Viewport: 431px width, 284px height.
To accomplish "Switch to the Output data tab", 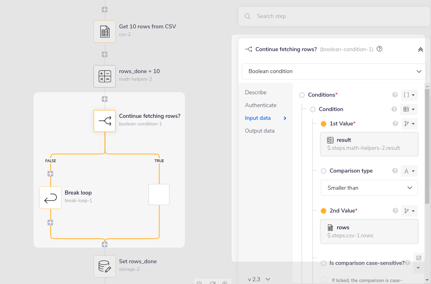I will (x=260, y=131).
